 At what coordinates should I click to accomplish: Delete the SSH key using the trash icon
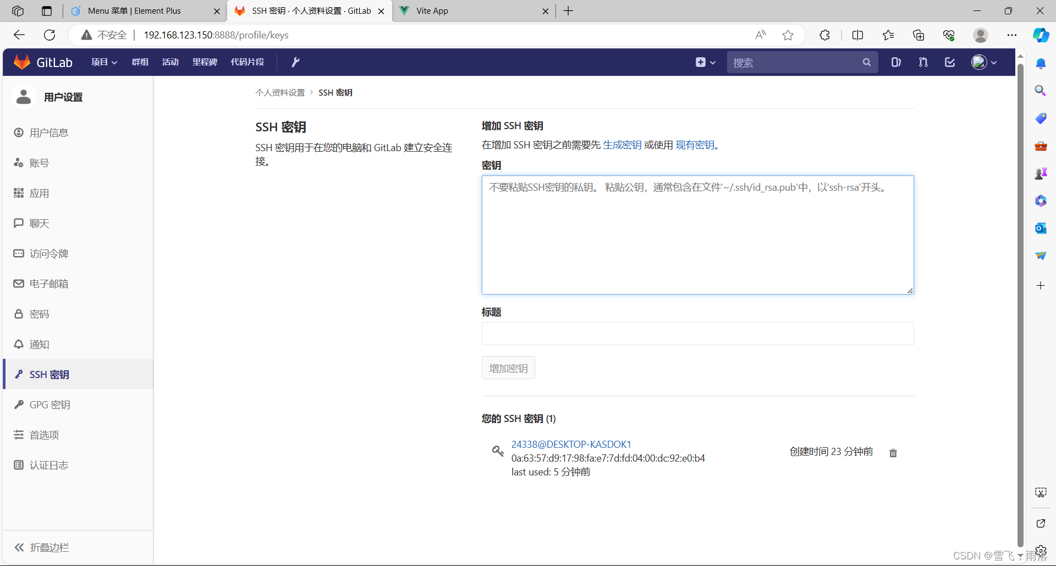893,453
